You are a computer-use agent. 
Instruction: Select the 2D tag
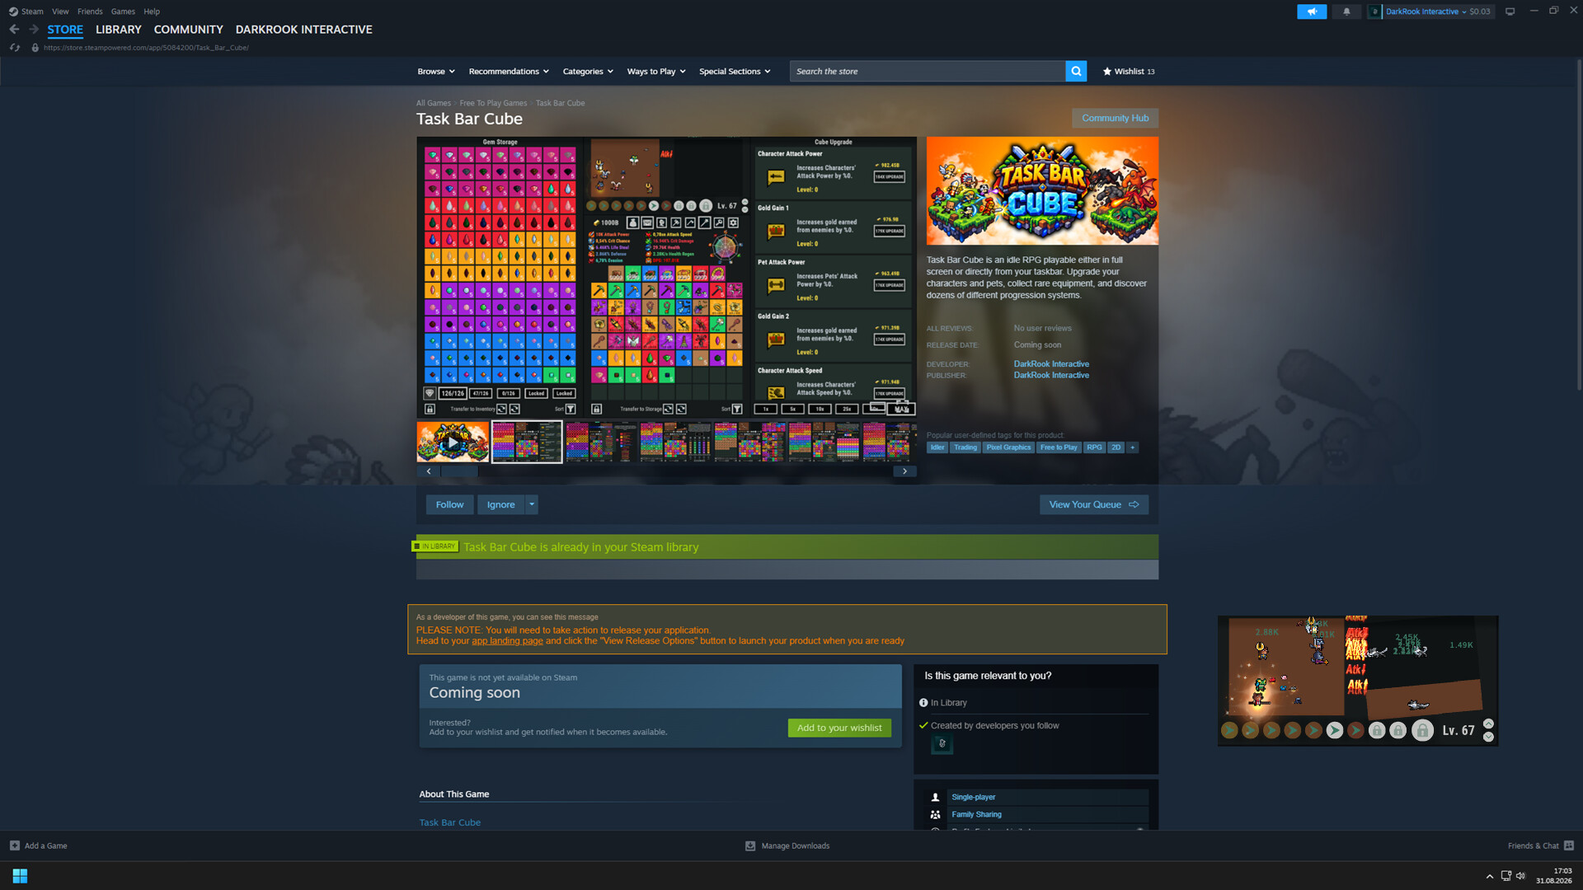[x=1116, y=447]
